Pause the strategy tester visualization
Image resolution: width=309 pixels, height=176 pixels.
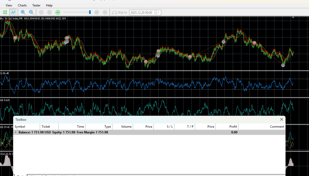[41, 12]
